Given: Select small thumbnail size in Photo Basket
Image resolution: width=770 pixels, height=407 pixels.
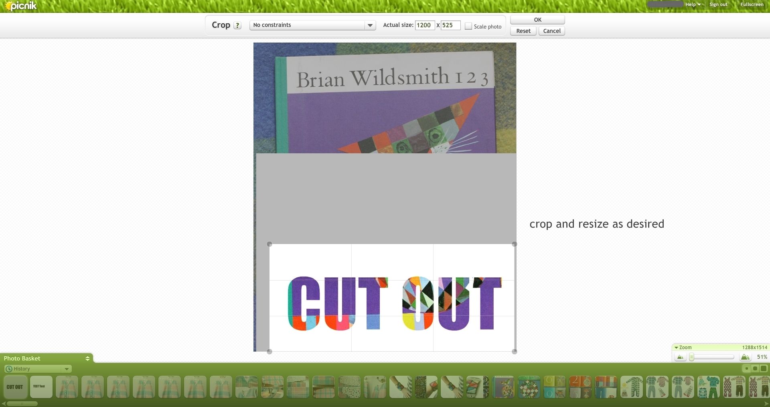Looking at the screenshot, I should pyautogui.click(x=746, y=368).
